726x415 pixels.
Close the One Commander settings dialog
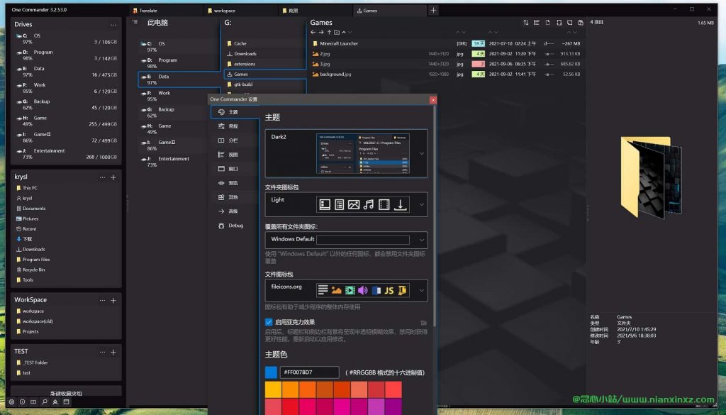pyautogui.click(x=433, y=99)
